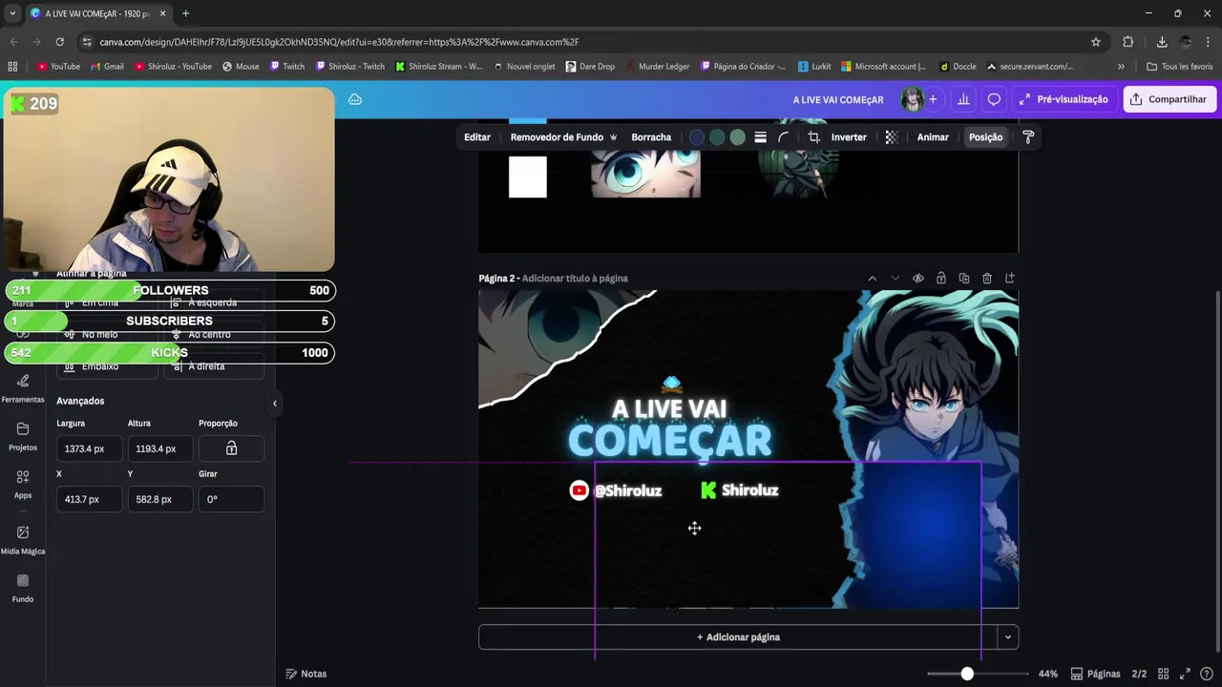Click the 44% zoom level value
1222x687 pixels.
point(1048,674)
